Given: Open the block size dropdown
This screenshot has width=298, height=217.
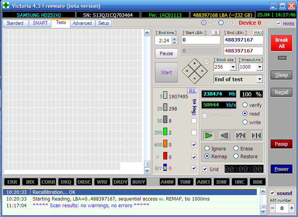Looking at the screenshot, I should [x=233, y=67].
